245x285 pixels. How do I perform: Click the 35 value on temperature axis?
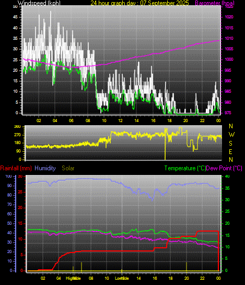[227, 188]
